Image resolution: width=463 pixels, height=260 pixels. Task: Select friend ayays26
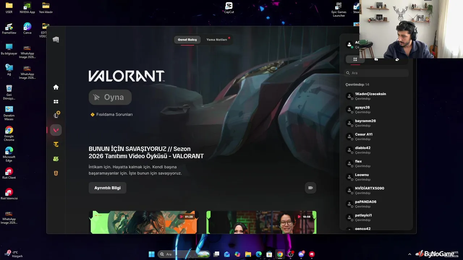(x=376, y=109)
